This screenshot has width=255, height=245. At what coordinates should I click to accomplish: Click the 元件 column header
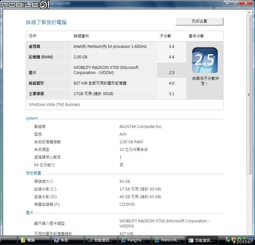click(x=32, y=36)
